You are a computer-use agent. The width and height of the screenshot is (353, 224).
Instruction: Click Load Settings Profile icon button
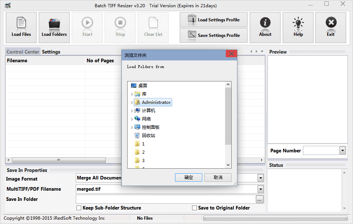(x=213, y=20)
